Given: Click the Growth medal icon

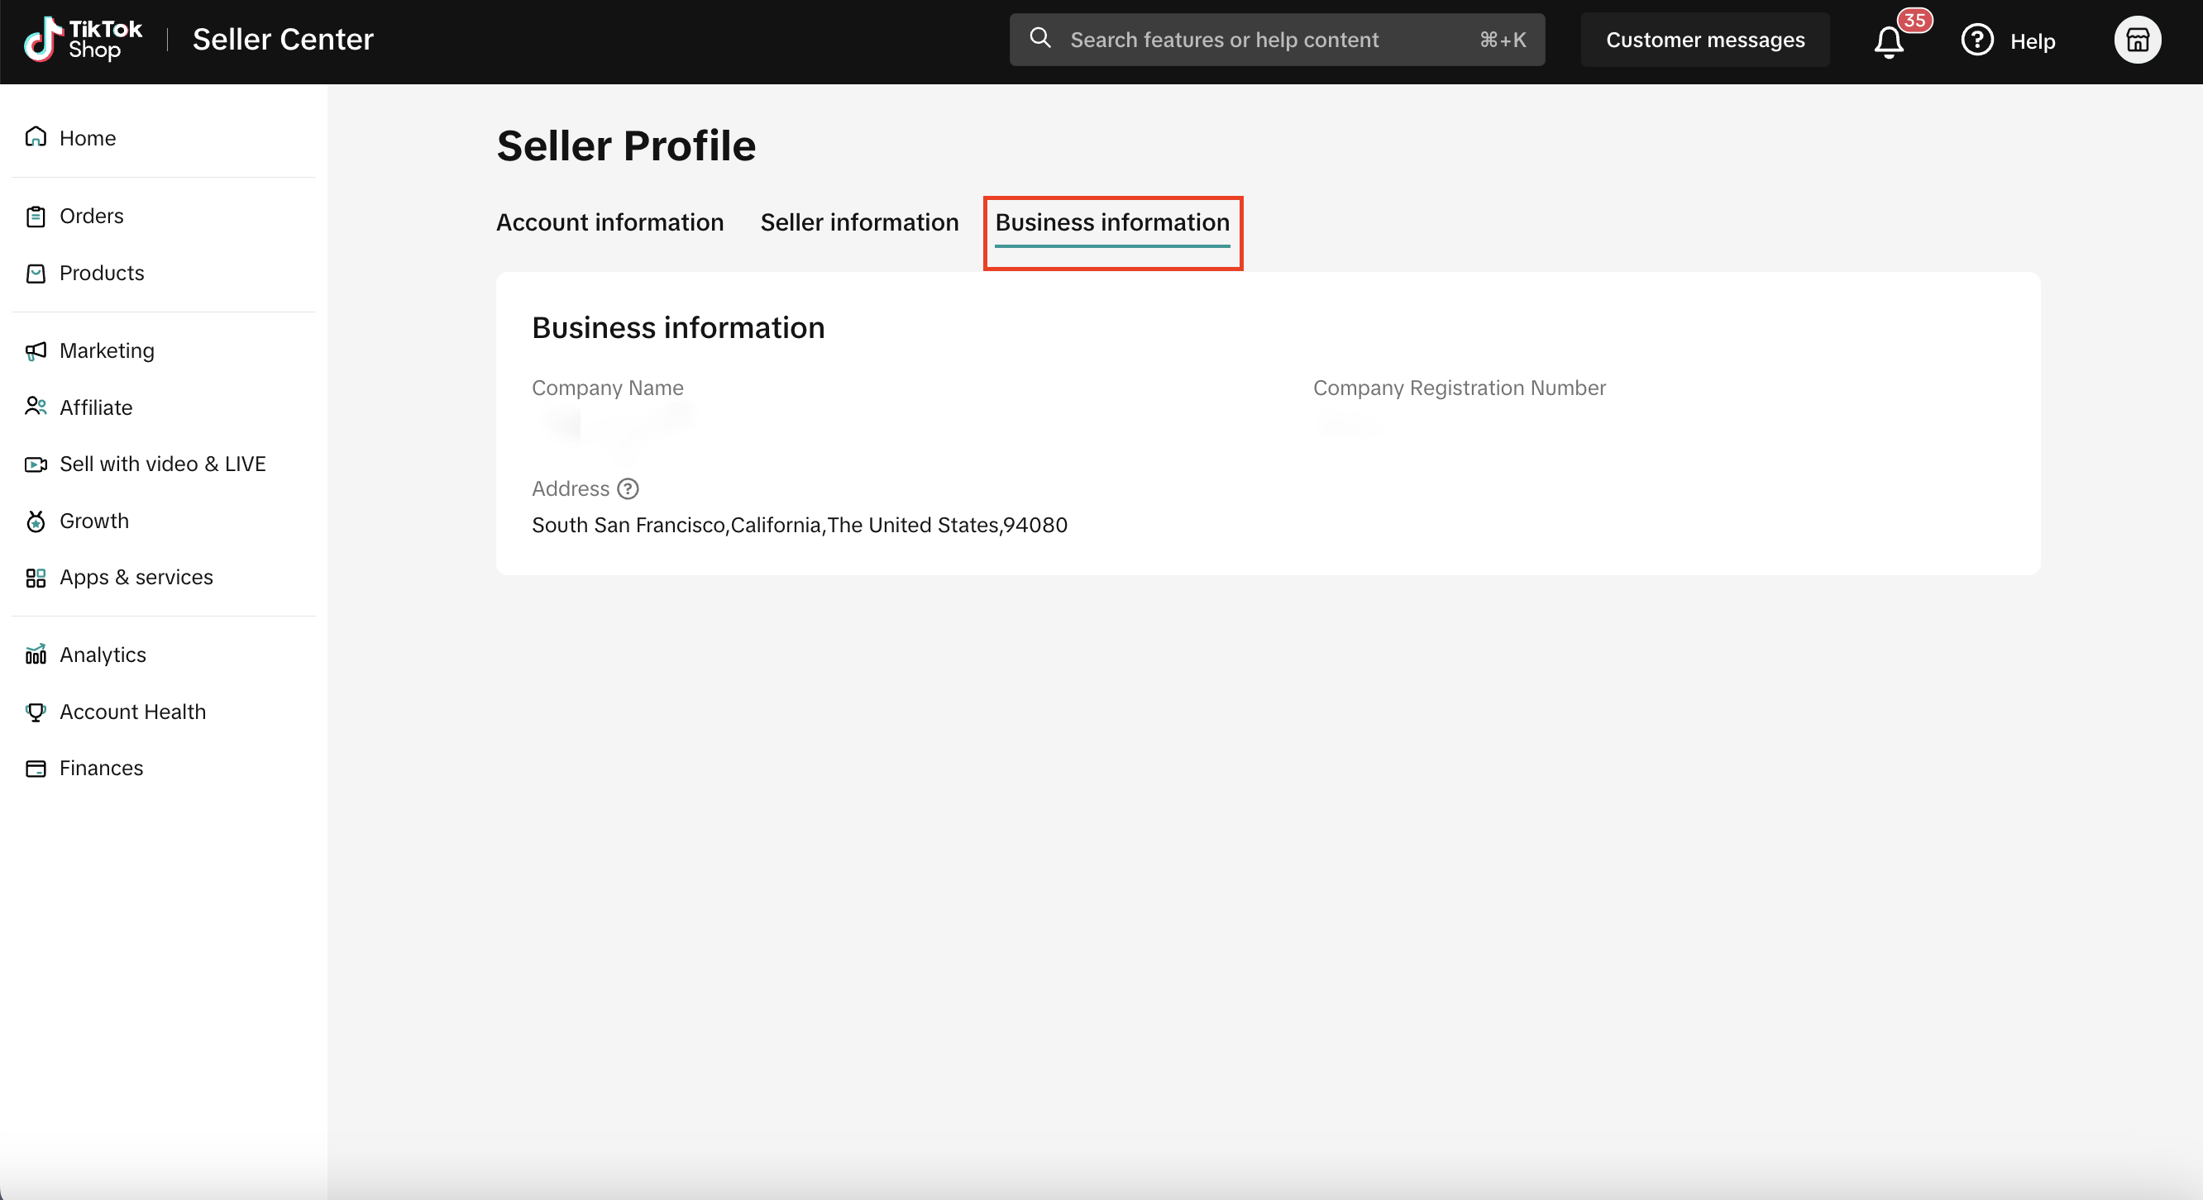Looking at the screenshot, I should [x=36, y=521].
